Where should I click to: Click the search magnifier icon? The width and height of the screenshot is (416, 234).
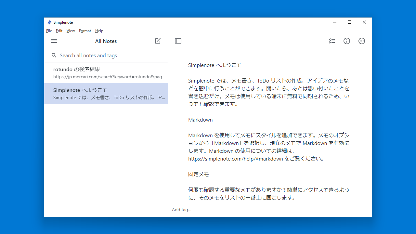click(54, 55)
